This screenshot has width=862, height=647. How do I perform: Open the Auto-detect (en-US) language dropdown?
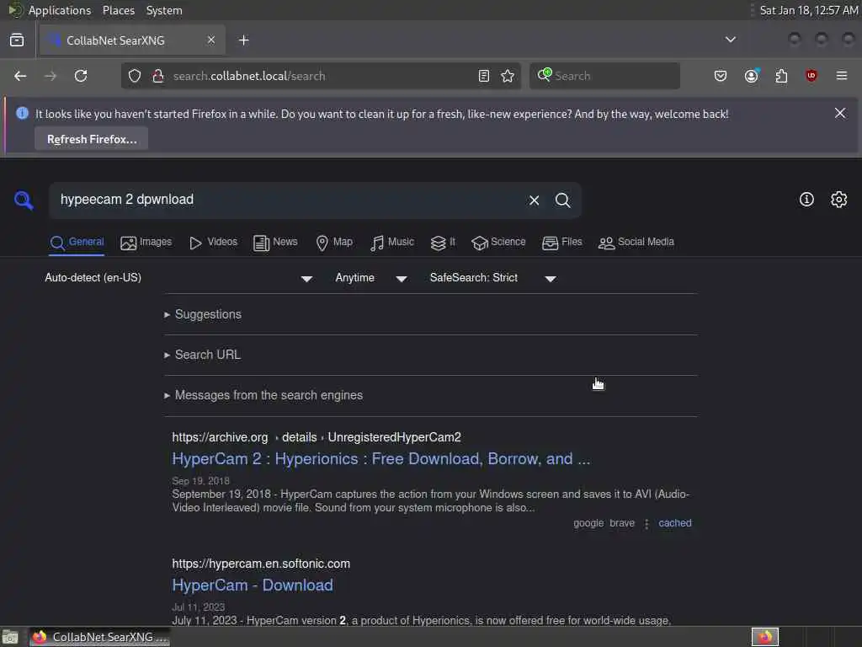click(x=178, y=278)
